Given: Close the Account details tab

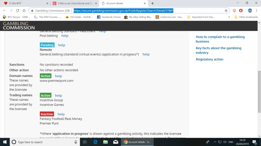Looking at the screenshot, I should coord(145,3).
